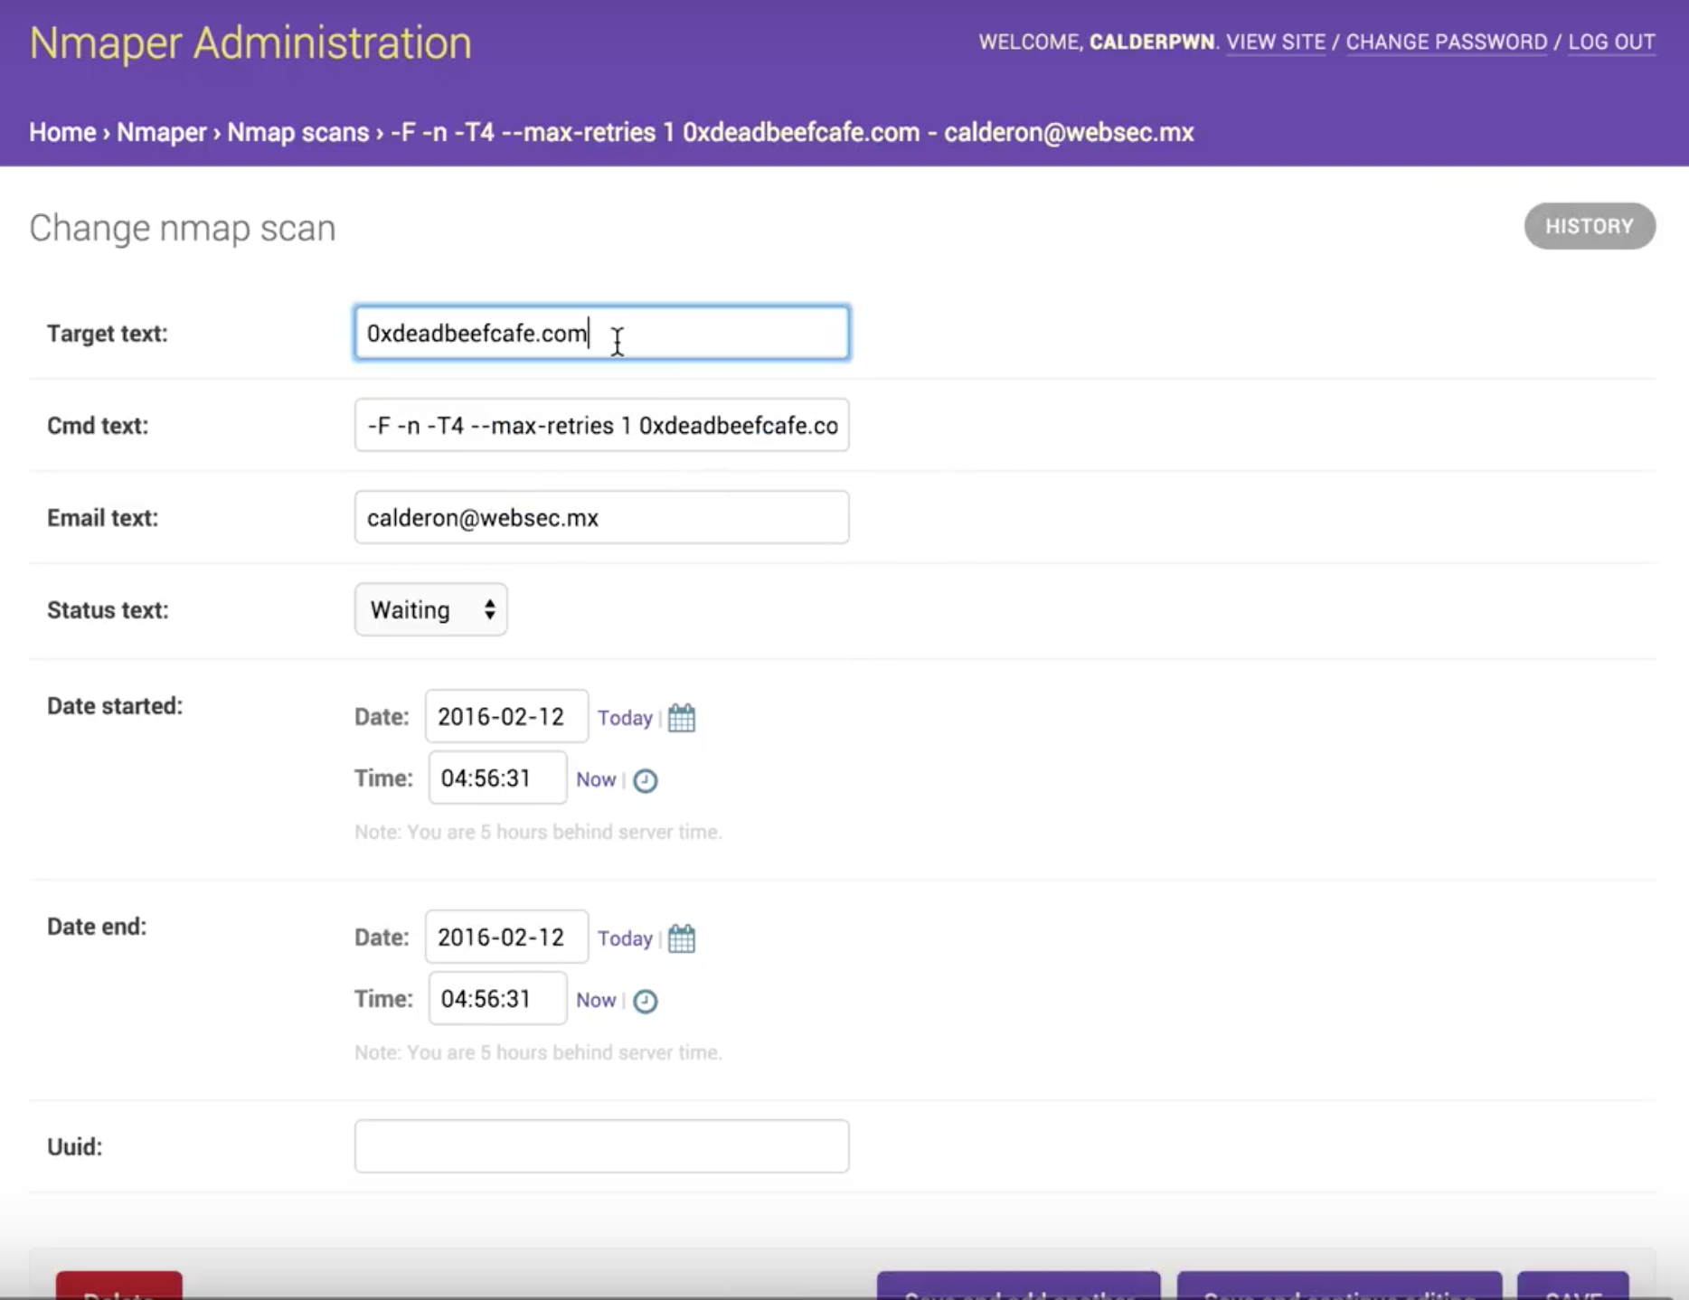Click Now link for Date started time
The image size is (1689, 1300).
596,779
